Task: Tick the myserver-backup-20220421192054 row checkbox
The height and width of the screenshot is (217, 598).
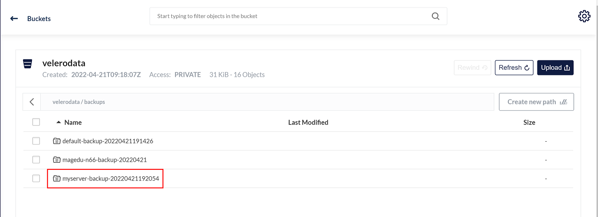Action: pos(36,178)
